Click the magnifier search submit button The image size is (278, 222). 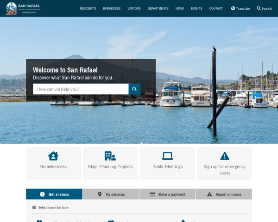[x=134, y=89]
